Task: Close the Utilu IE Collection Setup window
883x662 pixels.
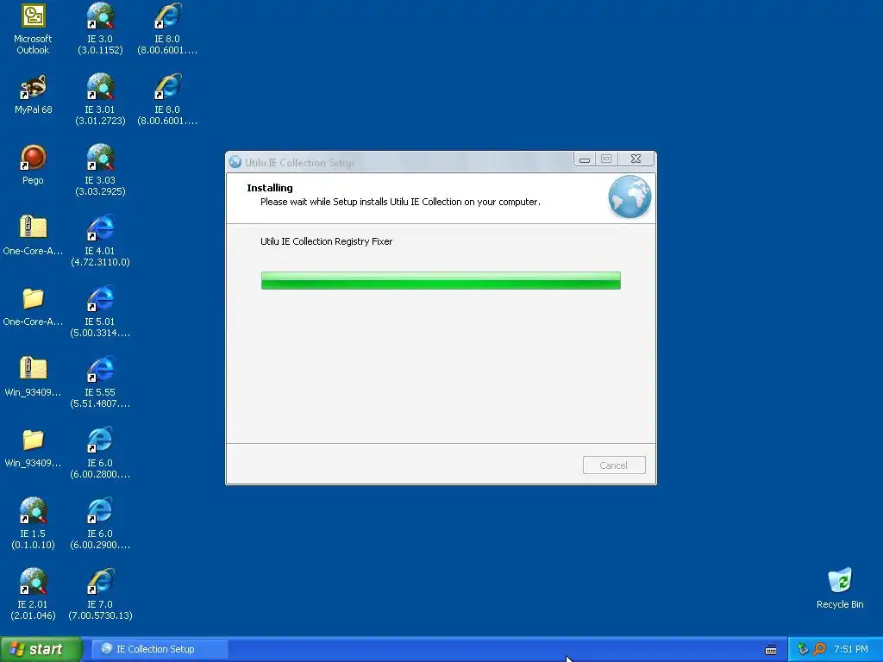Action: [636, 159]
